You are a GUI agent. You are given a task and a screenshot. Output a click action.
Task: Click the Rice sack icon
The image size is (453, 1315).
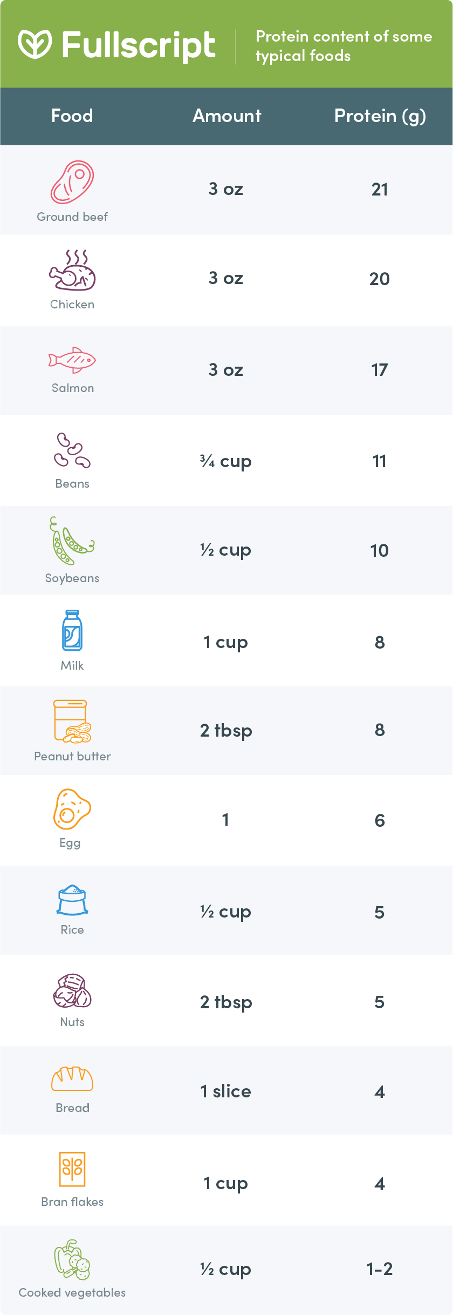(x=72, y=900)
